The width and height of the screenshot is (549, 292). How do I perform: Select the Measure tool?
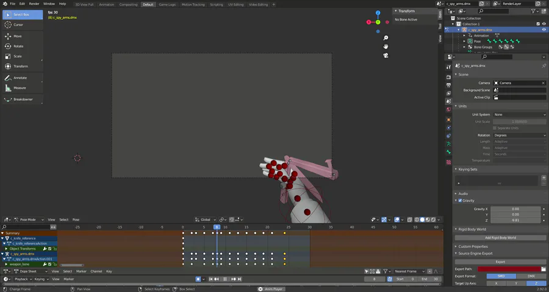click(x=23, y=88)
